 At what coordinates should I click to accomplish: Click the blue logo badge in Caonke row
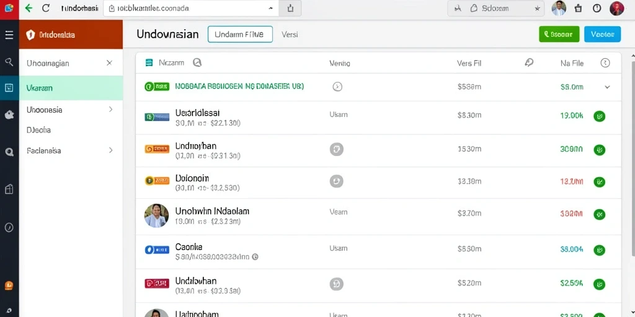(157, 250)
